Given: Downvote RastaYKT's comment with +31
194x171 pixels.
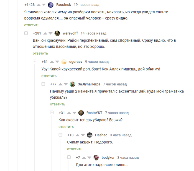Looking at the screenshot, I should click(x=74, y=113).
